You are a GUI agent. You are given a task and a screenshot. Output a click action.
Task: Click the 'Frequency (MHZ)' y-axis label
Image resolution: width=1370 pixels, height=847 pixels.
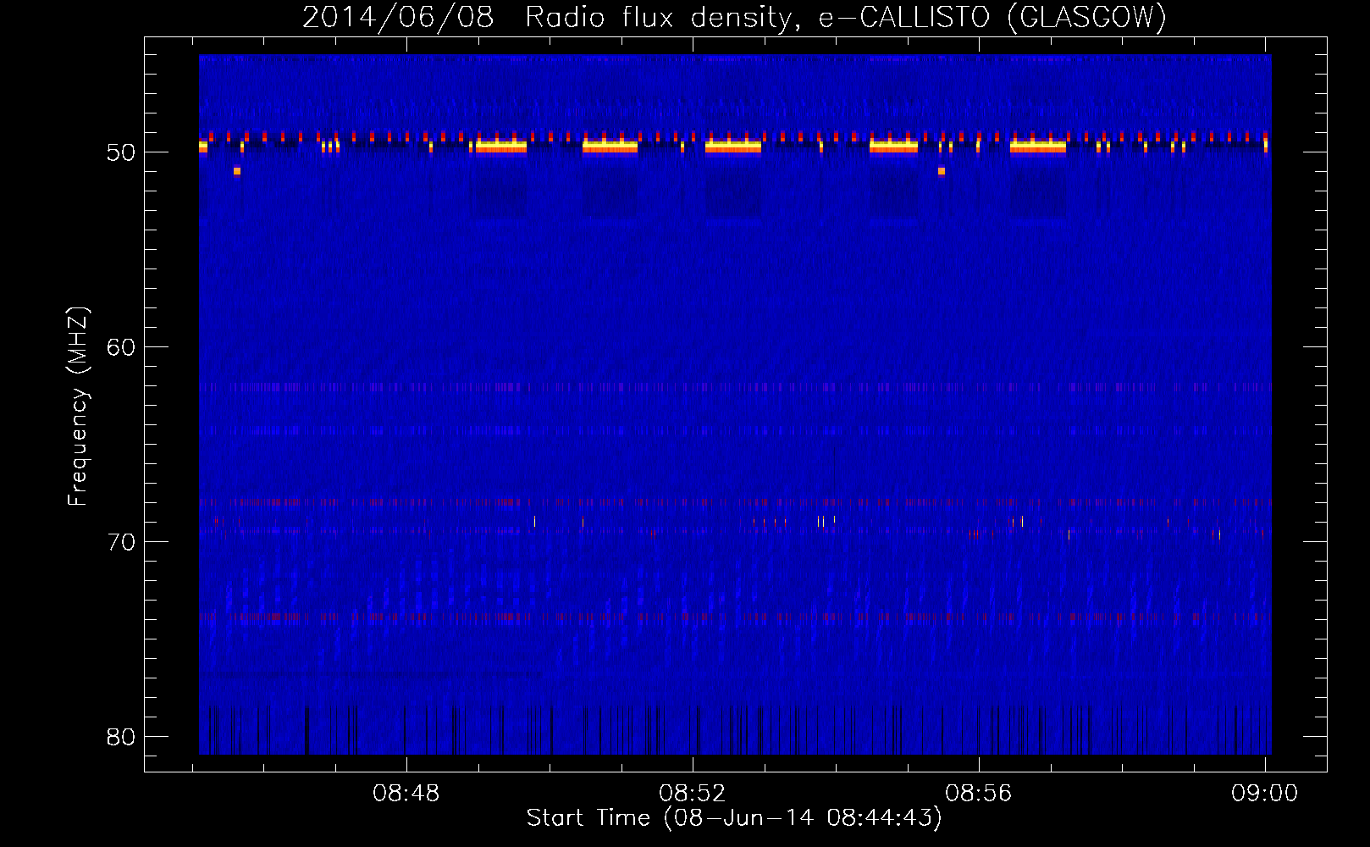pyautogui.click(x=77, y=407)
